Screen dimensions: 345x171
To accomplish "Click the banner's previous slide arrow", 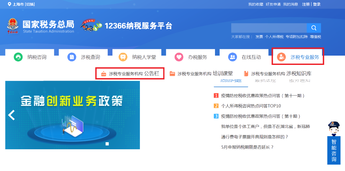I will [11, 115].
